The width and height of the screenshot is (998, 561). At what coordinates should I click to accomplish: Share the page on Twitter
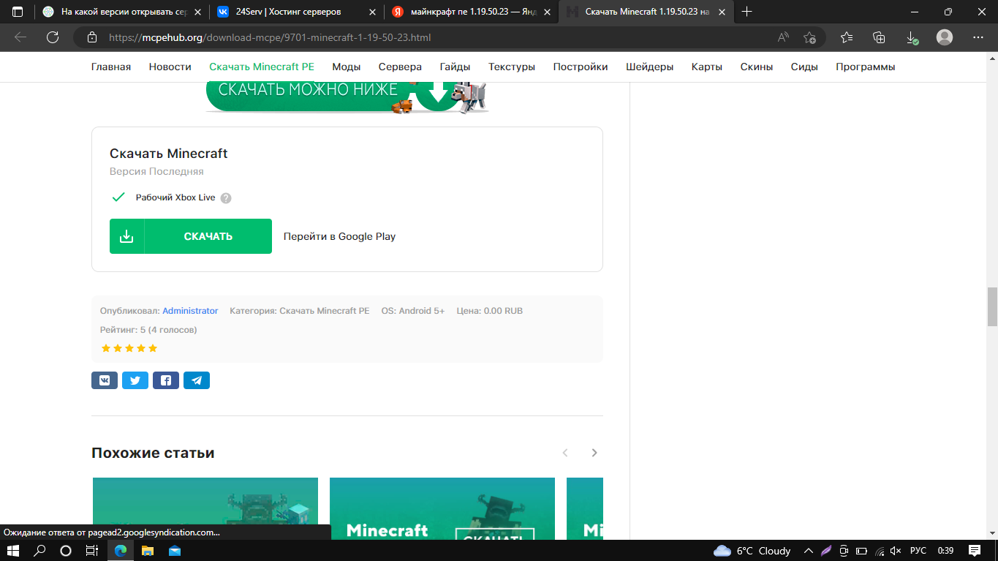point(135,380)
